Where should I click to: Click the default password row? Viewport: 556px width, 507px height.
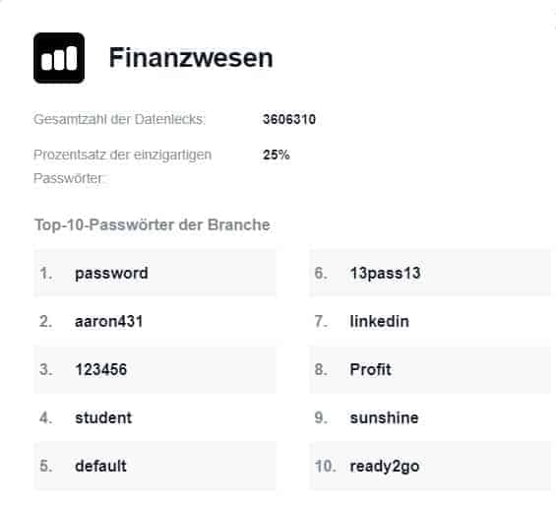tap(154, 467)
